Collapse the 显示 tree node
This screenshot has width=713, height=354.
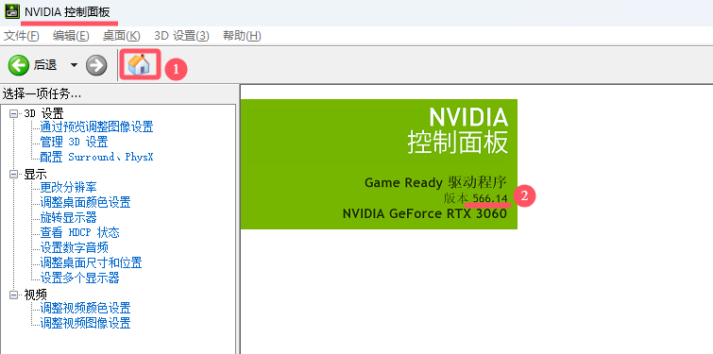point(14,174)
